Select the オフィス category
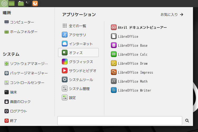 click(78, 53)
